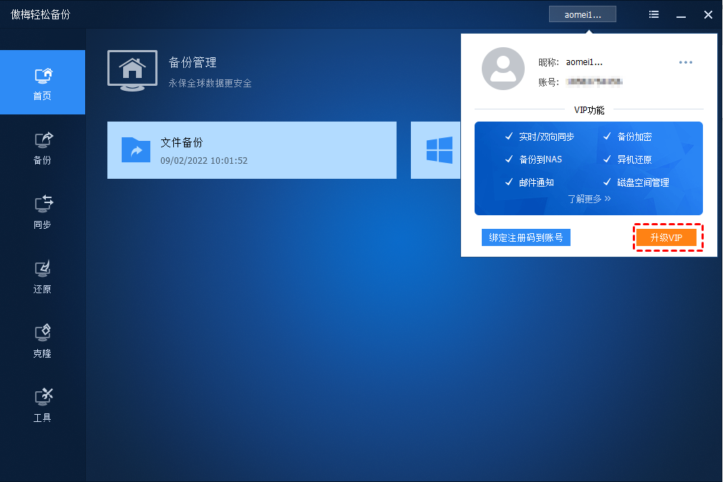The image size is (723, 482).
Task: Click the 邮件通知 feature item
Action: [529, 182]
